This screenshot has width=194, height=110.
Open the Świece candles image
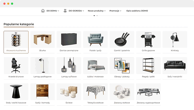click(x=69, y=92)
